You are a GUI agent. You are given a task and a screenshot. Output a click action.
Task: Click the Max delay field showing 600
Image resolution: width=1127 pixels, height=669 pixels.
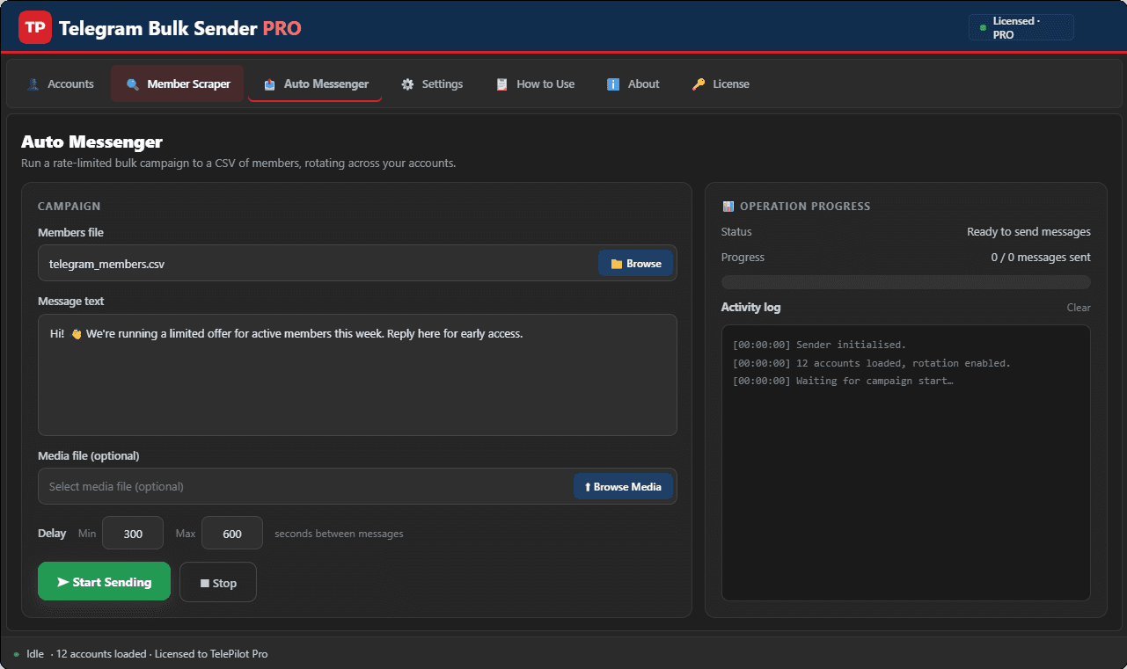point(232,534)
